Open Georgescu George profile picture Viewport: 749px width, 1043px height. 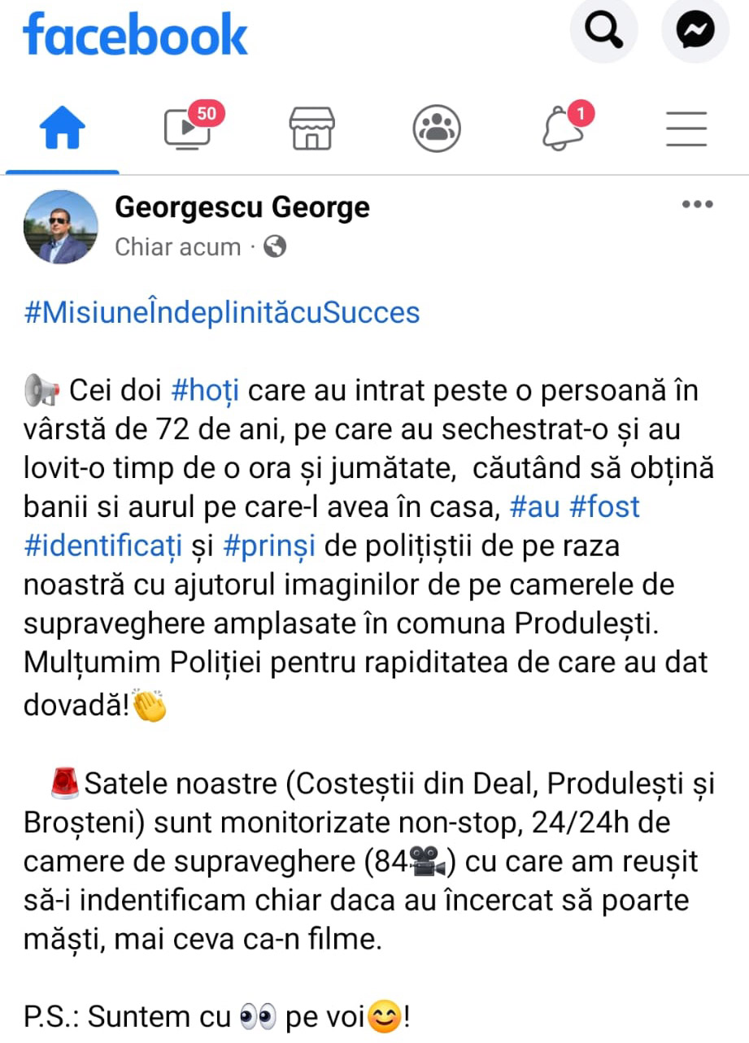tap(61, 227)
